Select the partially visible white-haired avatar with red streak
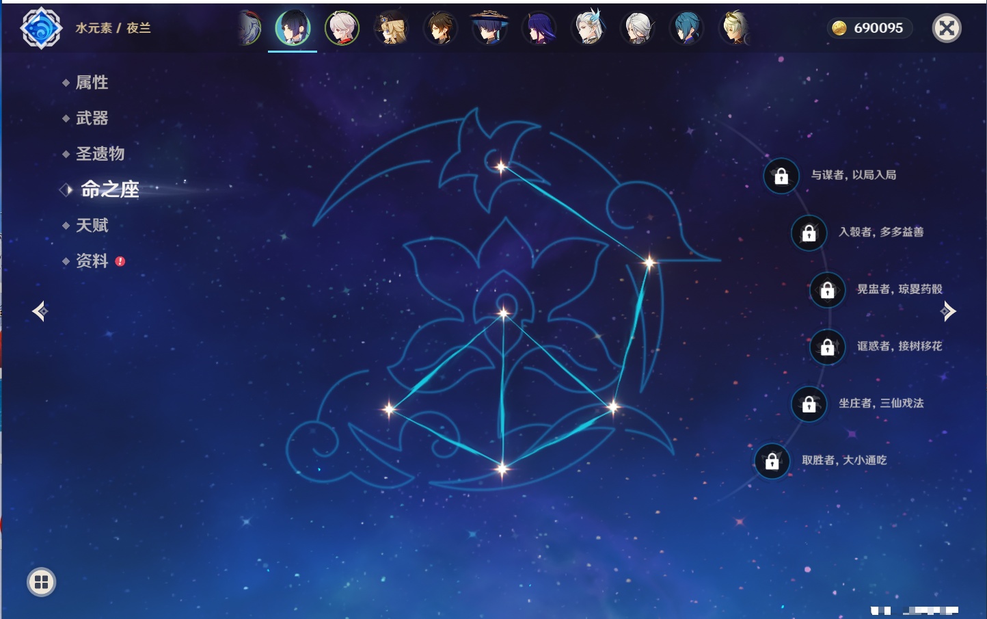The width and height of the screenshot is (987, 619). 249,28
